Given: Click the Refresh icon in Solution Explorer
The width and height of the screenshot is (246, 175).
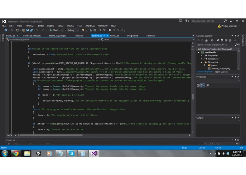Looking at the screenshot, I should pos(222,40).
